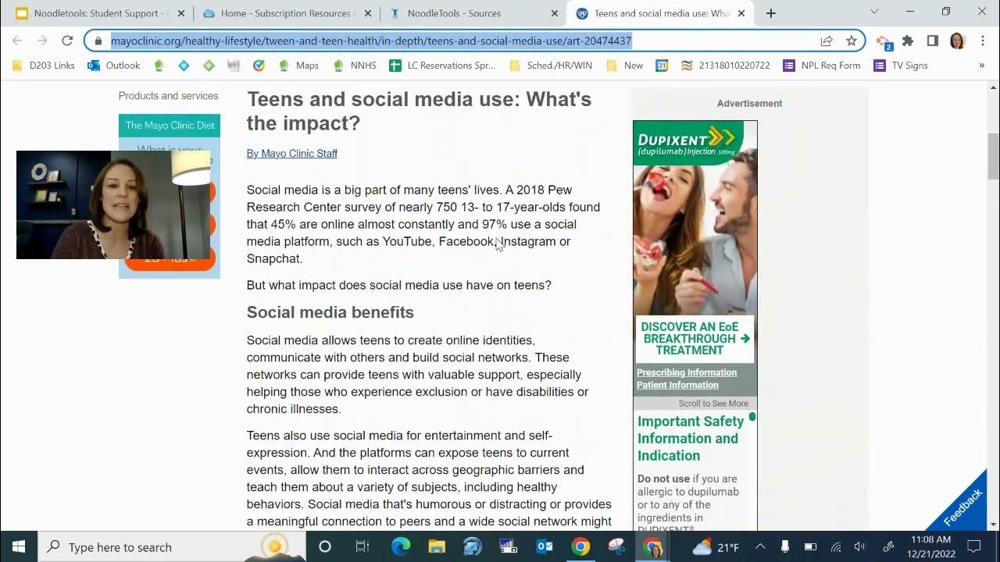Open Cortana circle on taskbar
The width and height of the screenshot is (1000, 562).
point(325,546)
